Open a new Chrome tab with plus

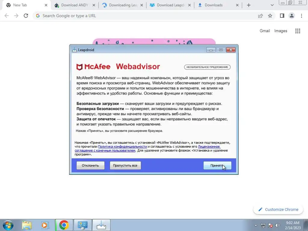(249, 5)
